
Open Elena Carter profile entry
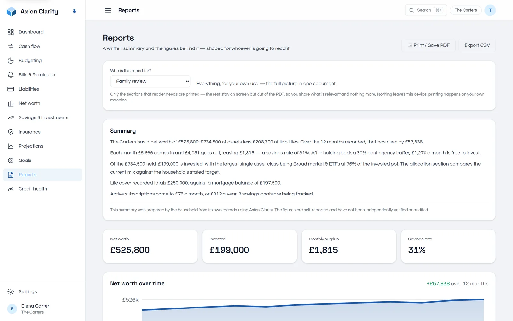point(43,309)
